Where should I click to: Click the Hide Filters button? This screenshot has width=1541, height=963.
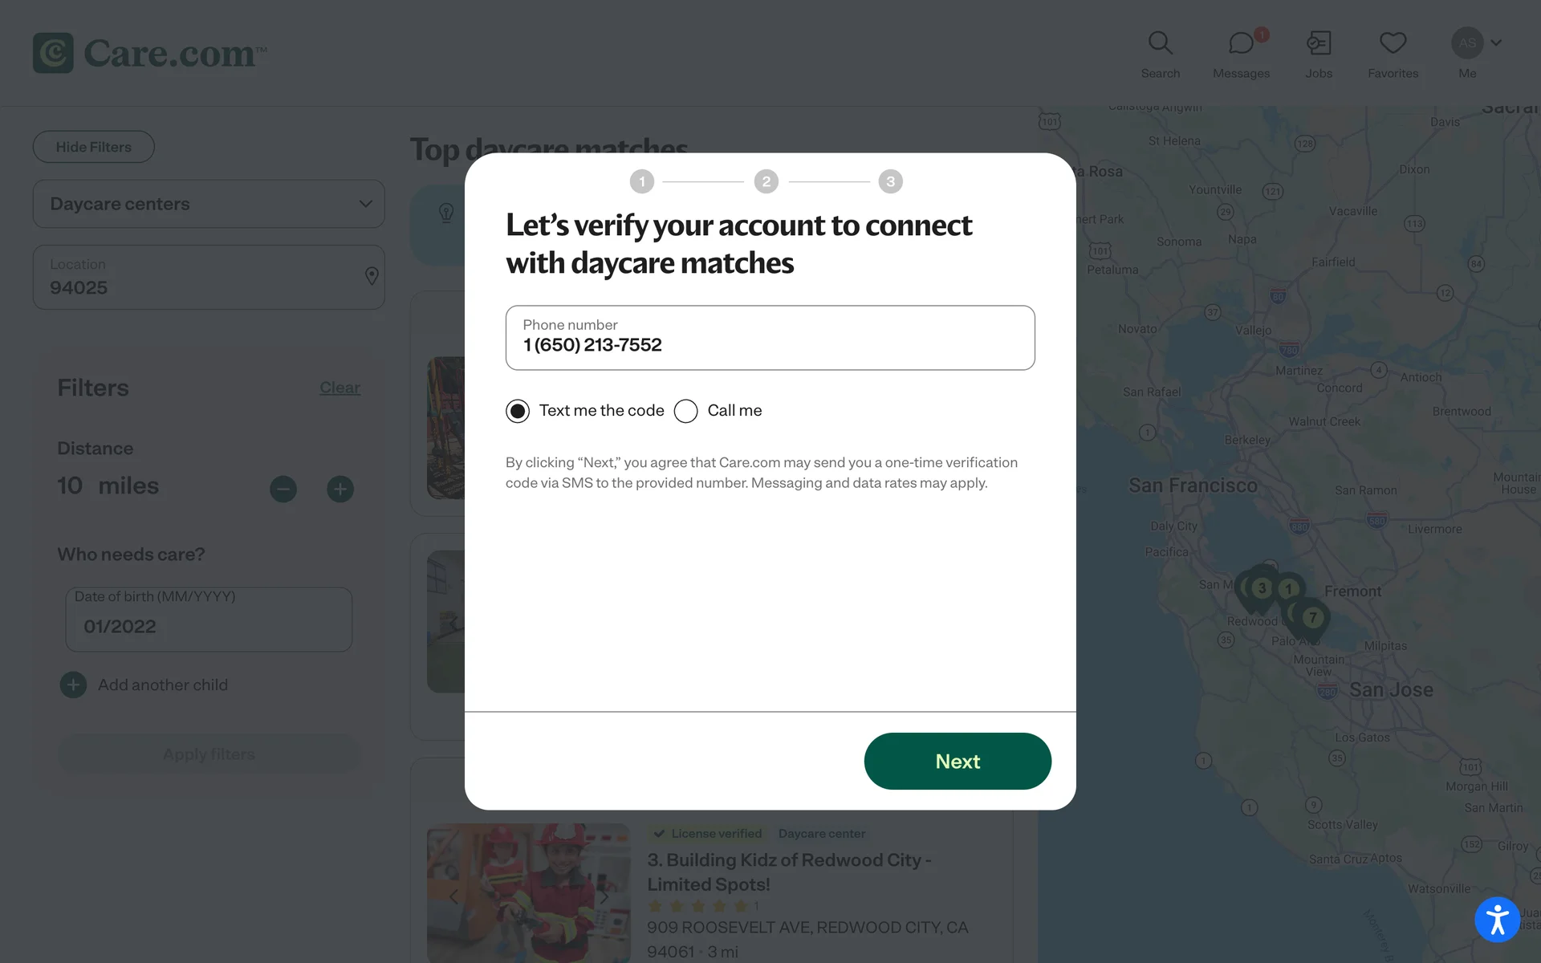click(x=94, y=147)
